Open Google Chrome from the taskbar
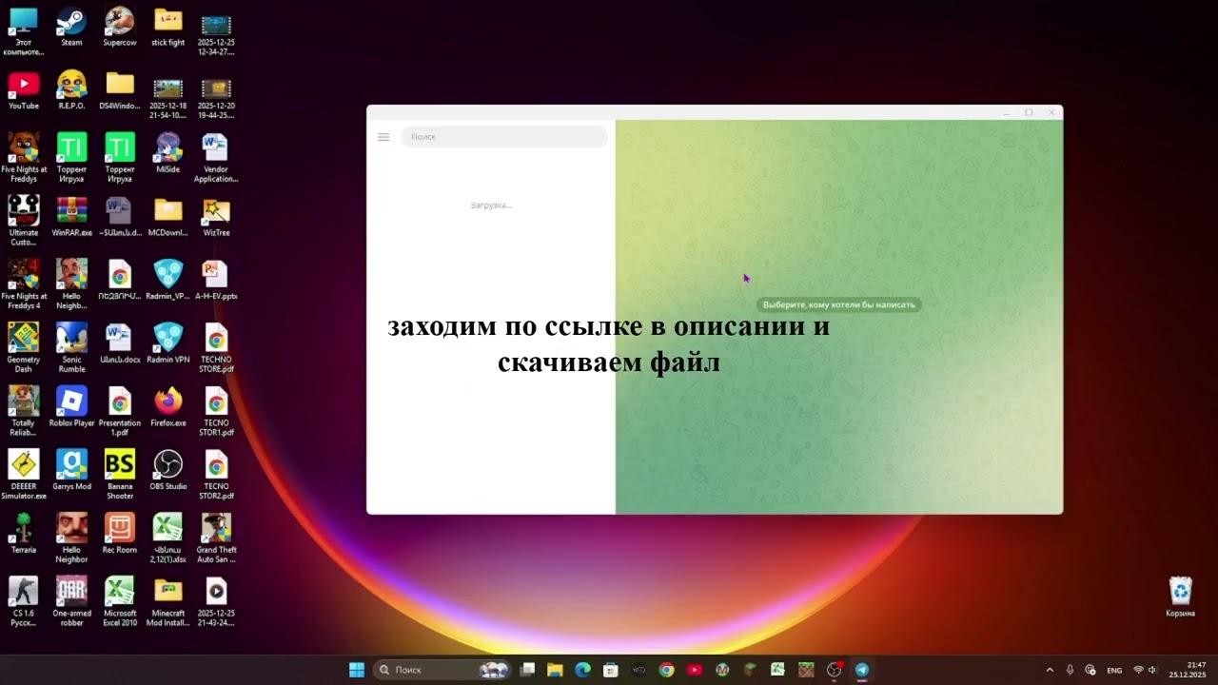 [x=666, y=670]
